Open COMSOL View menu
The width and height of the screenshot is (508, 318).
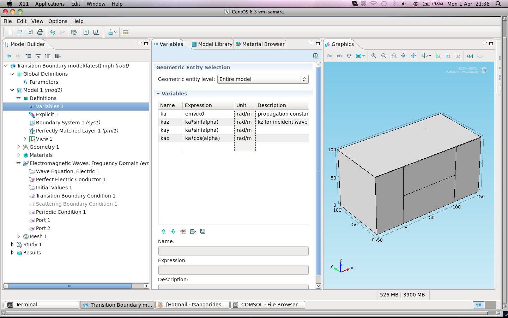tap(37, 21)
